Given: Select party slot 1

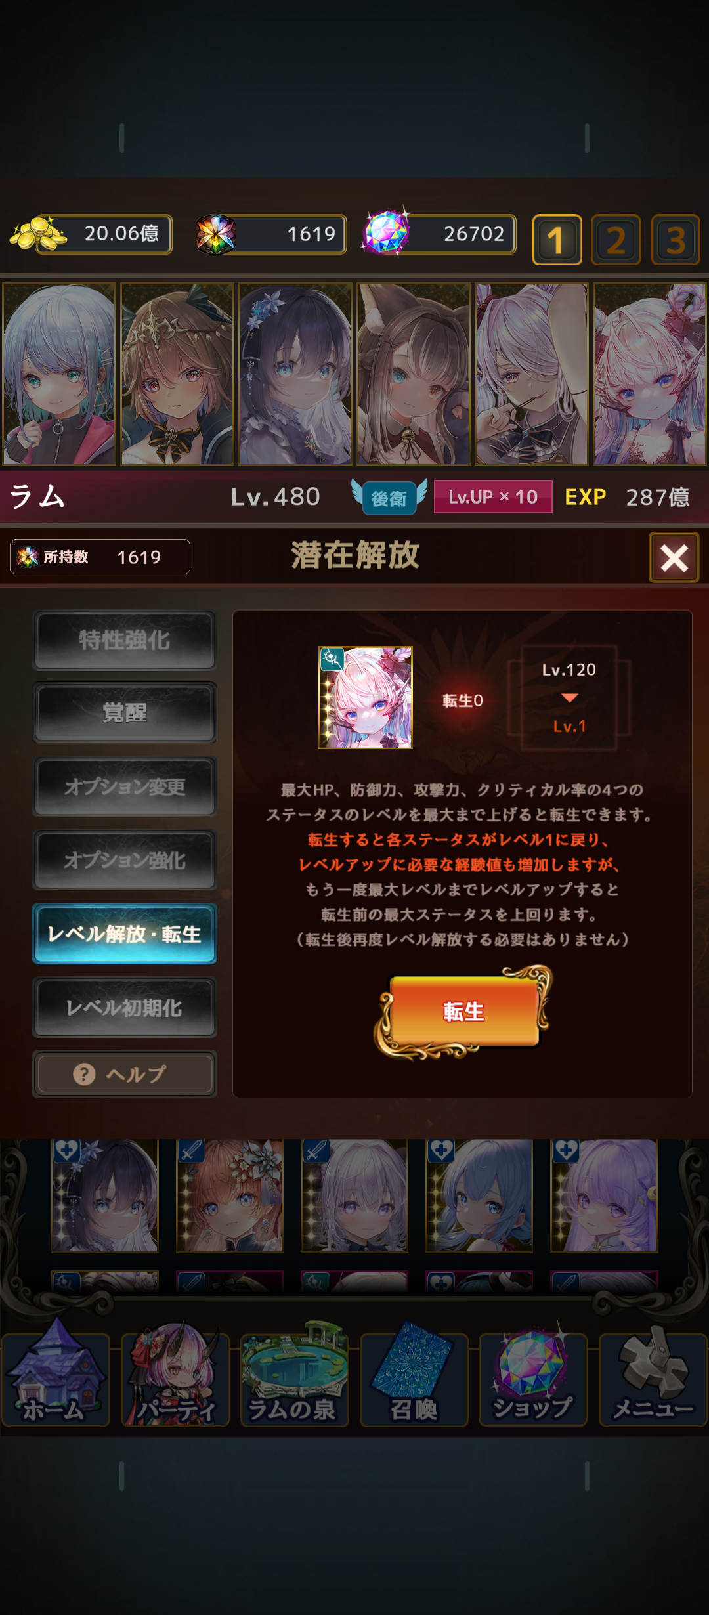Looking at the screenshot, I should click(557, 240).
